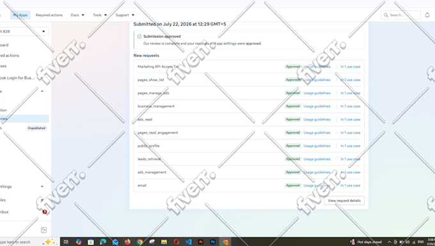Viewport: 435px width, 246px height.
Task: Go to My Apps tab
Action: tap(20, 15)
